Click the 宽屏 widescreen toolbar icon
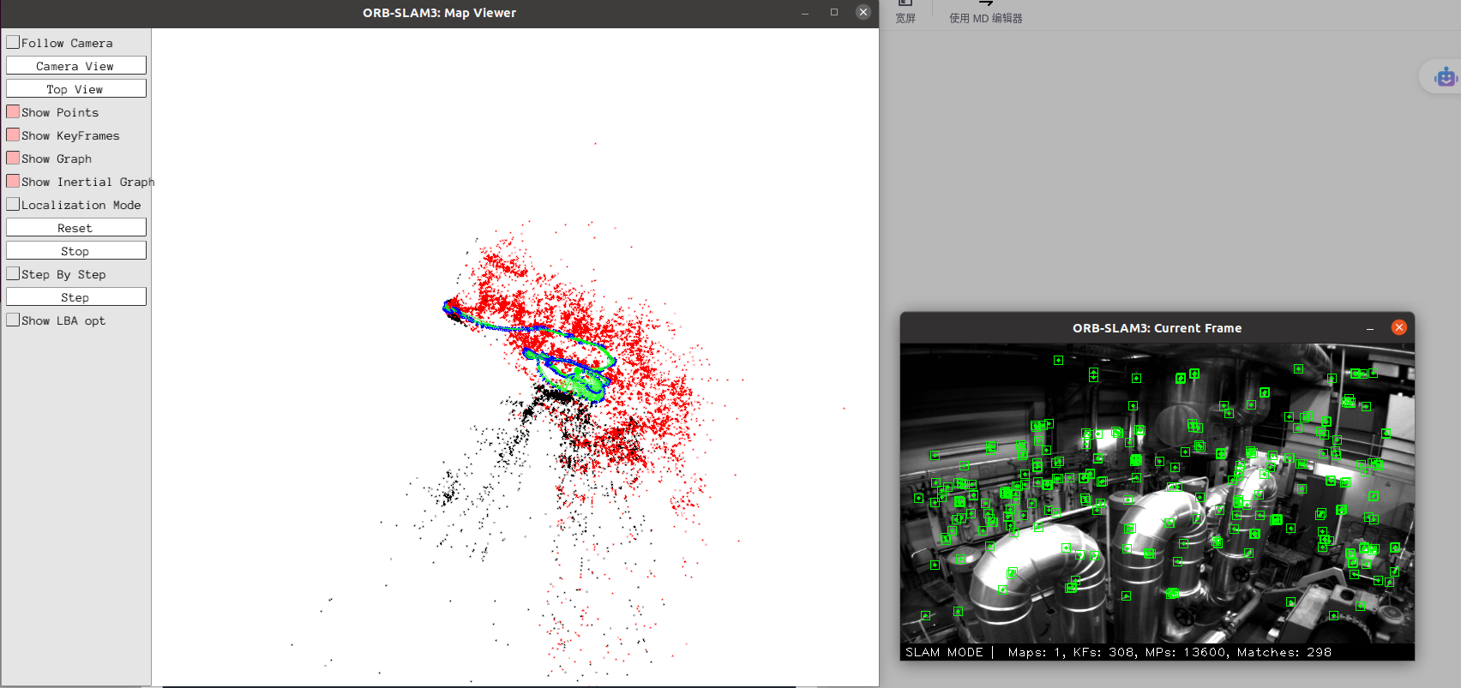 tap(905, 12)
